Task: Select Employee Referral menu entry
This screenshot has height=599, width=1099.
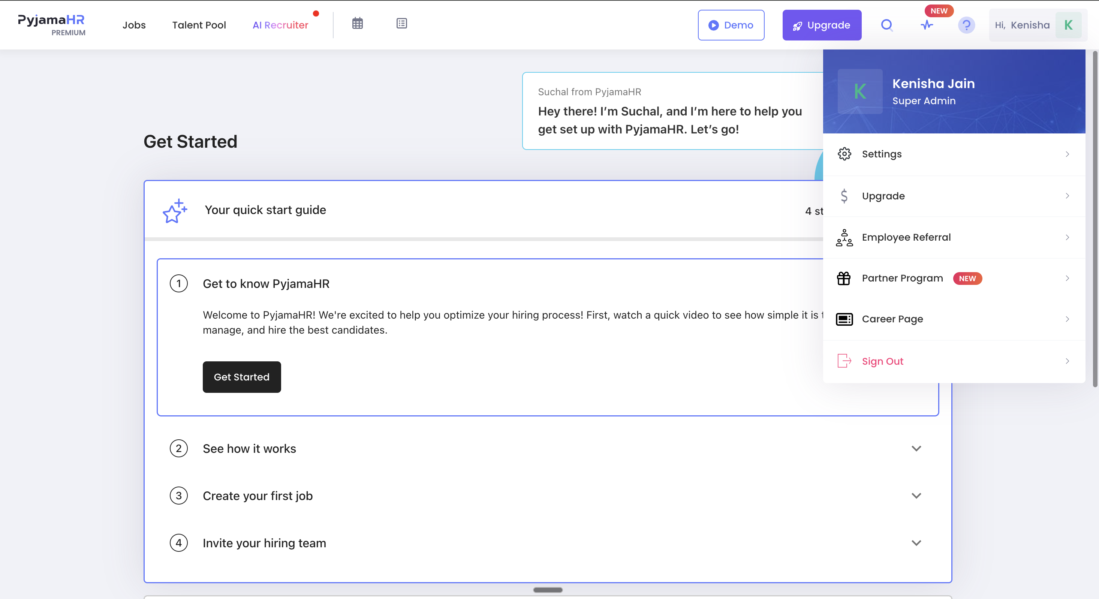Action: 954,237
